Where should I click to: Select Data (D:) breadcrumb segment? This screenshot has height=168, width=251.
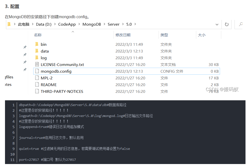pos(44,24)
